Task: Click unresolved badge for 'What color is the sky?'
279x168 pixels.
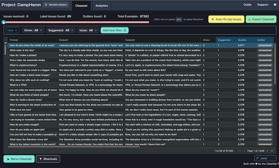Action: (265, 50)
